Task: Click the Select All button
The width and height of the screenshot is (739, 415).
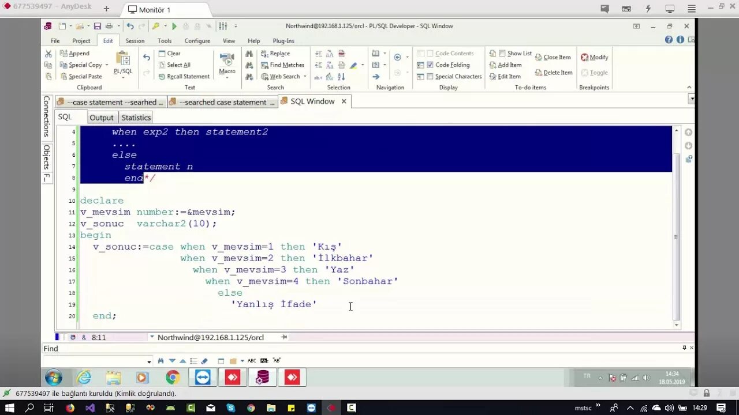Action: click(174, 65)
